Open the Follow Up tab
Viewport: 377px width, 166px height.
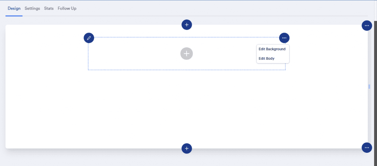coord(67,8)
